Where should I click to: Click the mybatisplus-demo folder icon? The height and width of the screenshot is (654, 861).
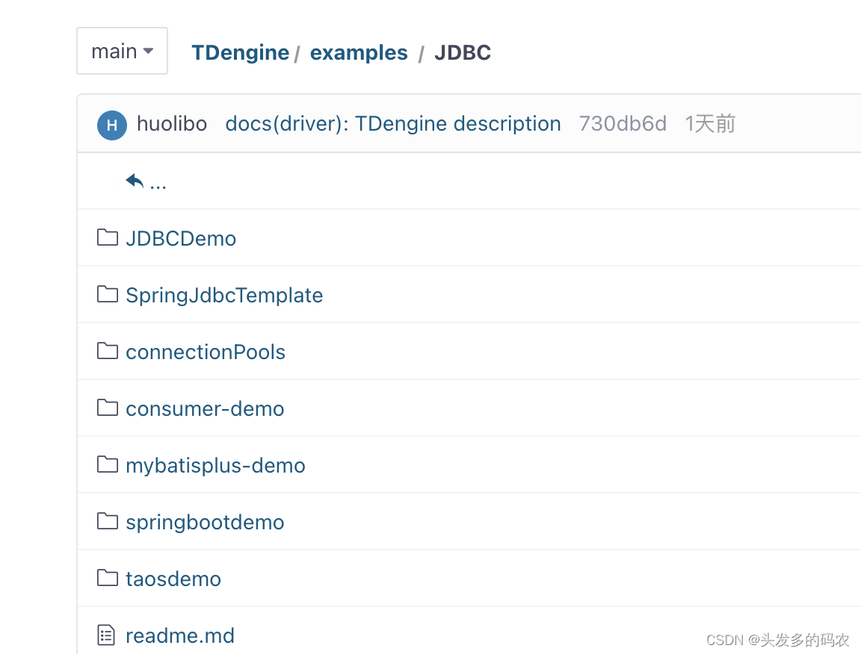107,464
